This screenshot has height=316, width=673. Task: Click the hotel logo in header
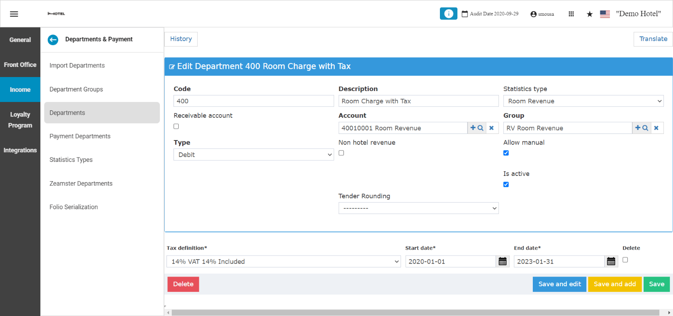[56, 14]
